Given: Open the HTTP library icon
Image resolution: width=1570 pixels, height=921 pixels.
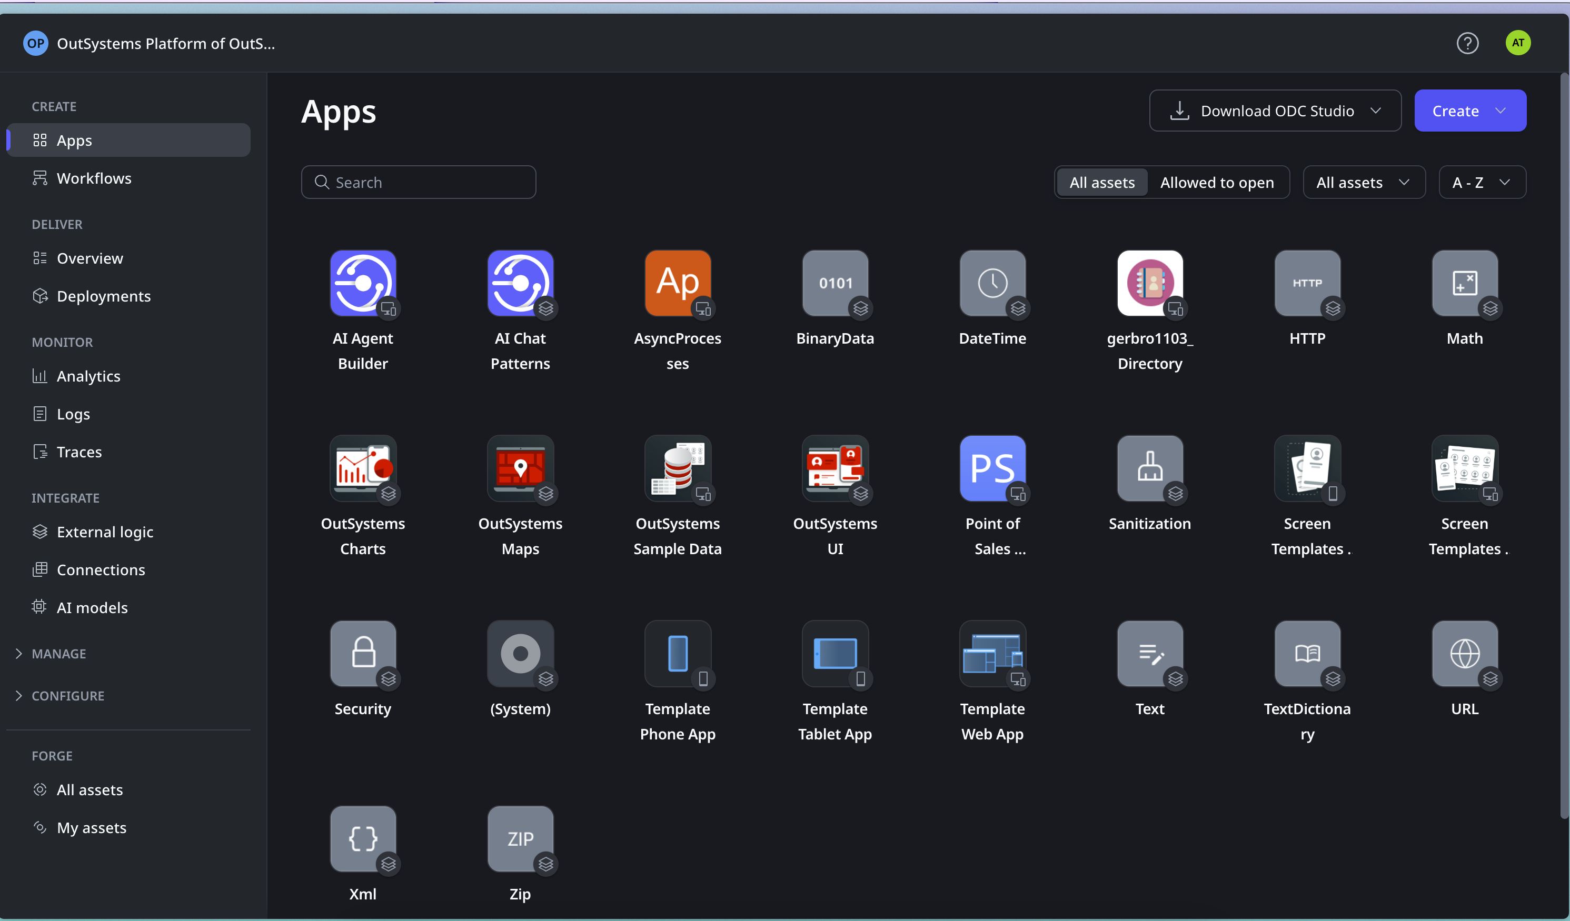Looking at the screenshot, I should pos(1307,283).
